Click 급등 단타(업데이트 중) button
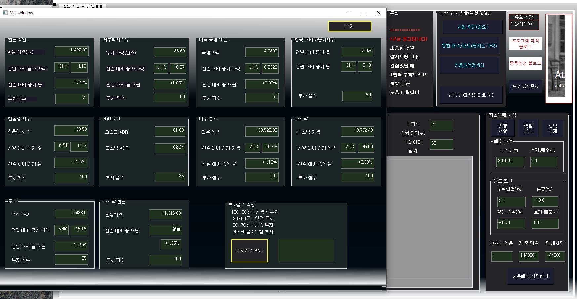Image resolution: width=577 pixels, height=299 pixels. click(471, 95)
